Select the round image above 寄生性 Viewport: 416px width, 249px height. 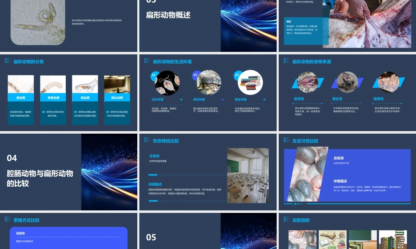[x=347, y=82]
